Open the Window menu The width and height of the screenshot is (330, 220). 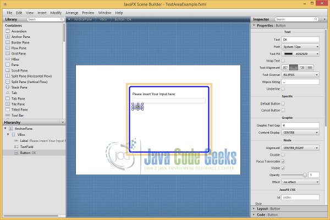click(x=105, y=13)
